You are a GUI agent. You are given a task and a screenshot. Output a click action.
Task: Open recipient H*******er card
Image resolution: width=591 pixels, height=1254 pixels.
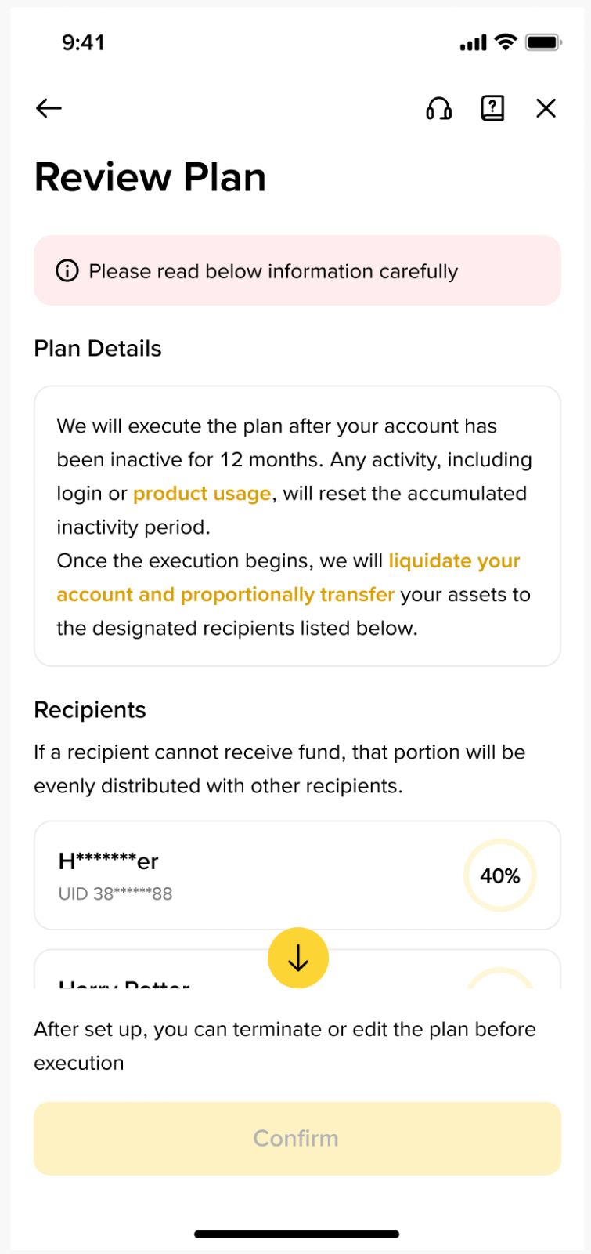297,875
